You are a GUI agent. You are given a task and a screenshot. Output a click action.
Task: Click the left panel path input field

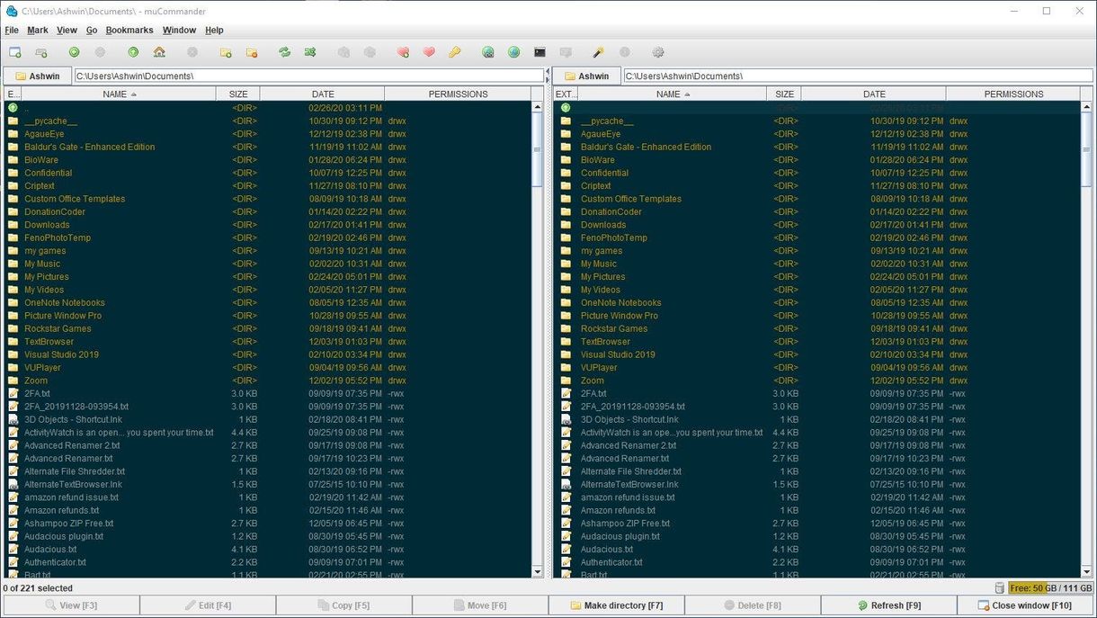308,76
